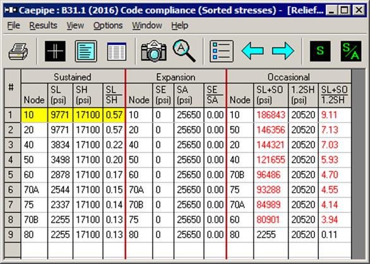Show stresses with green S icon

320,51
